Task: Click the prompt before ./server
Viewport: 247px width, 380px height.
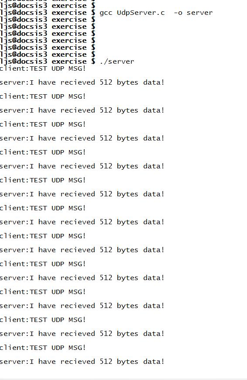Action: [x=48, y=62]
